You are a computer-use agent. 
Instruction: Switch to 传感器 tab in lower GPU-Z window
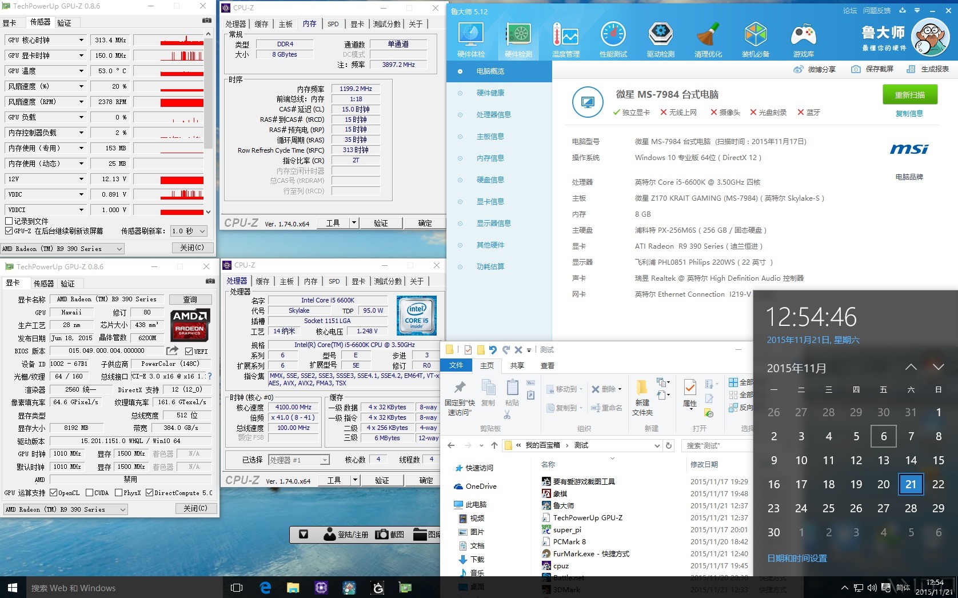(43, 284)
